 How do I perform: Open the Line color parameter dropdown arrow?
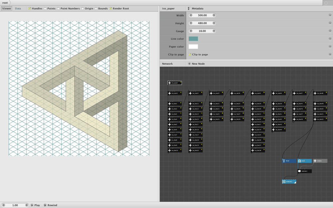330,39
